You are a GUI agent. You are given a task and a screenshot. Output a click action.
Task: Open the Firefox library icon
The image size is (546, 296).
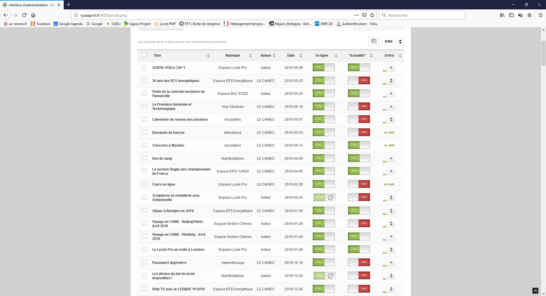click(502, 15)
